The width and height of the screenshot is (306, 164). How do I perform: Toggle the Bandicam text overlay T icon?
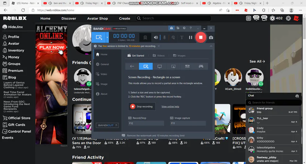[x=182, y=37]
